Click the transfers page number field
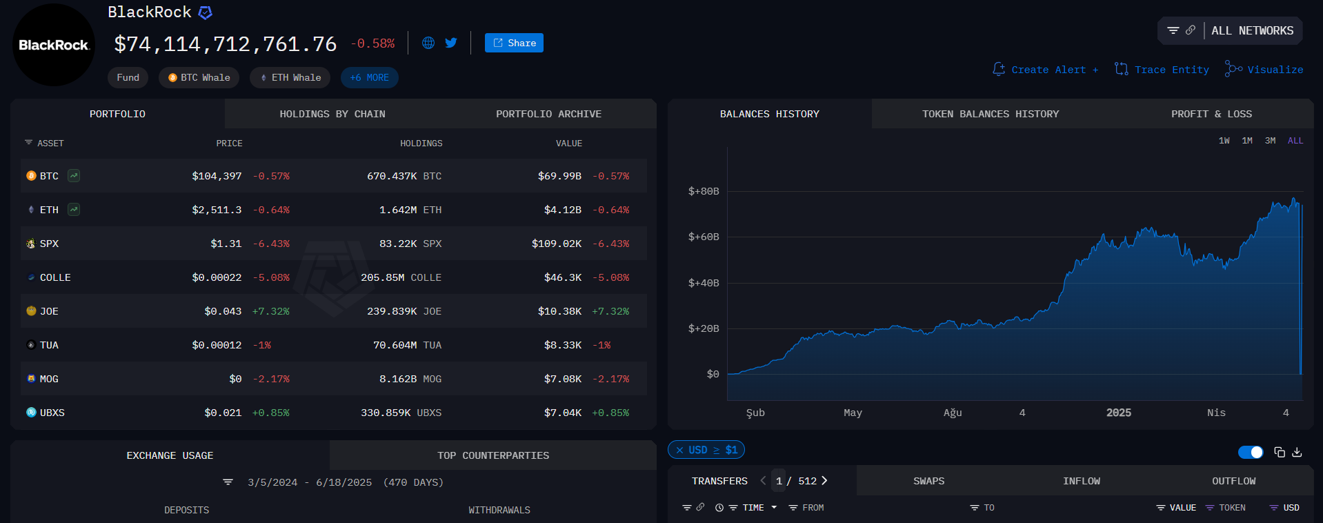The image size is (1323, 523). click(779, 480)
